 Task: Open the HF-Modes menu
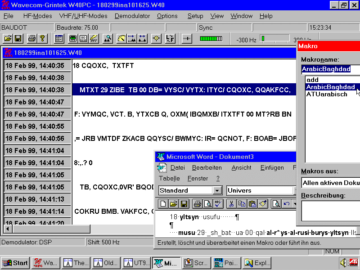click(x=37, y=16)
